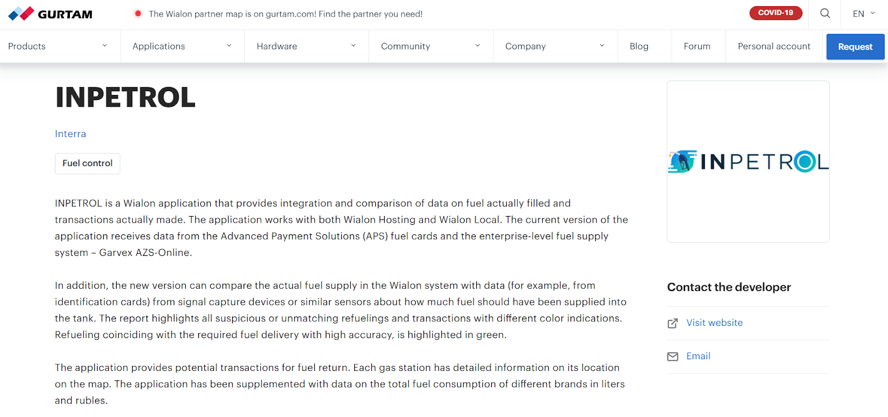
Task: Click the INPETROL fuel pump logo icon
Action: point(682,162)
